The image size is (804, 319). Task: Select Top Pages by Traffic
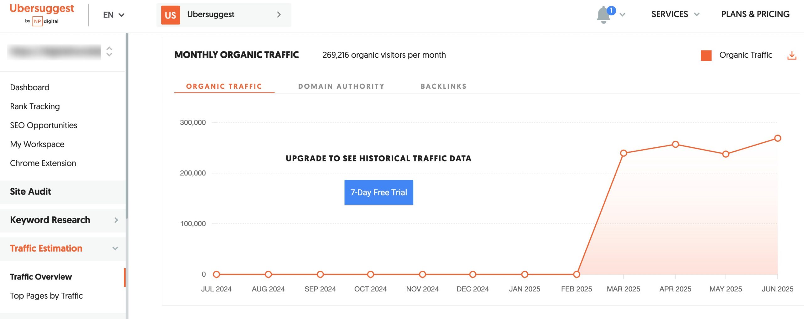[x=46, y=296]
